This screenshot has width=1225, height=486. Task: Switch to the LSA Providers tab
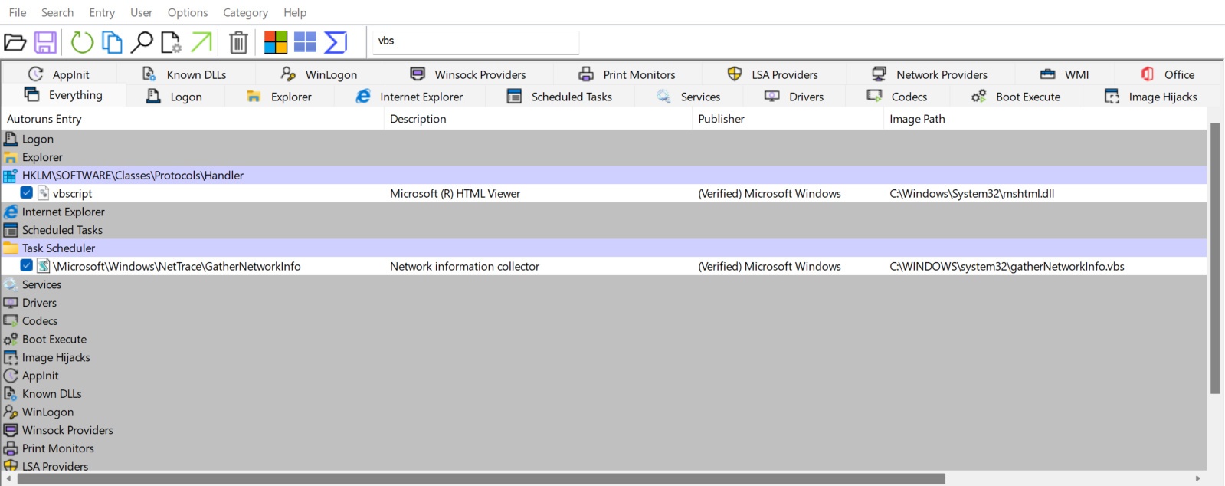coord(773,74)
